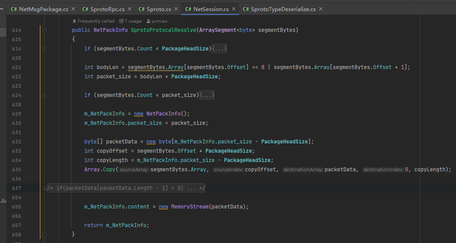
Task: Close the NetSession.cs tab
Action: [233, 9]
